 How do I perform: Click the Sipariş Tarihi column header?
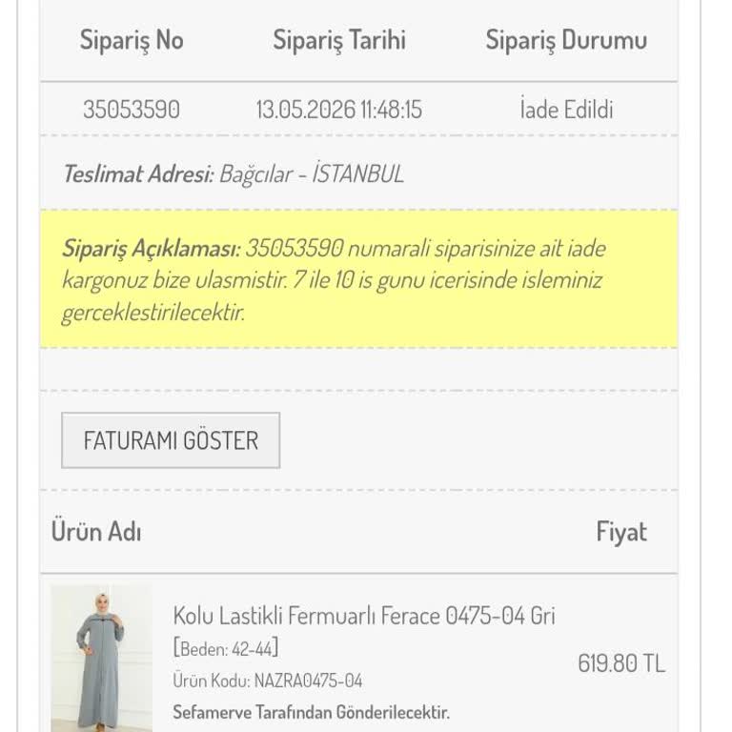[339, 40]
